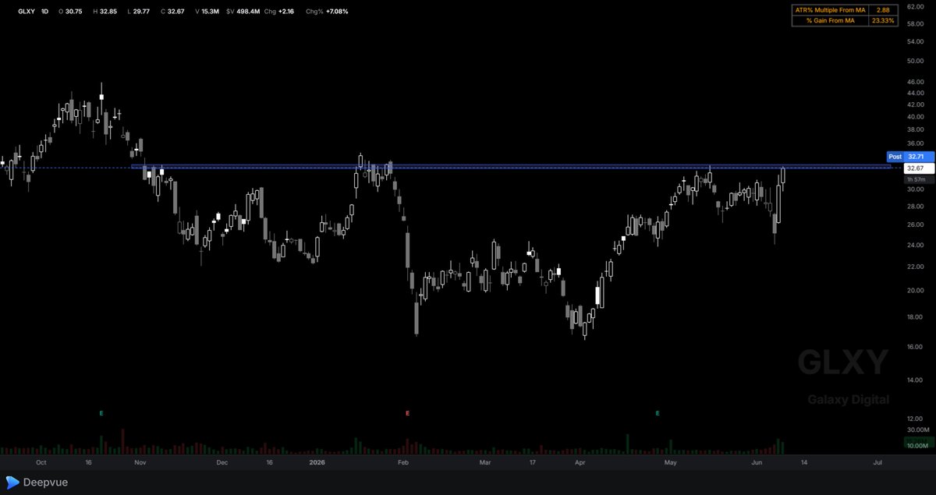
Task: Click the 36.00 price axis label
Action: 915,144
